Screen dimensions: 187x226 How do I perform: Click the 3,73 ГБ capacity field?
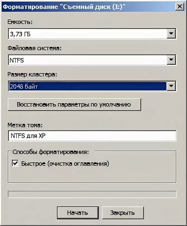point(87,34)
